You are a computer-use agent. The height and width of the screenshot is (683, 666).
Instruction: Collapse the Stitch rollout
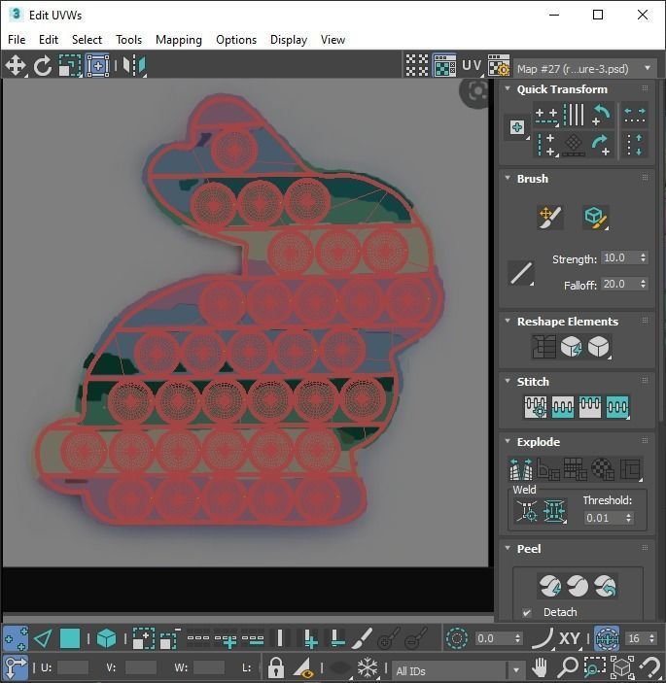(x=508, y=381)
